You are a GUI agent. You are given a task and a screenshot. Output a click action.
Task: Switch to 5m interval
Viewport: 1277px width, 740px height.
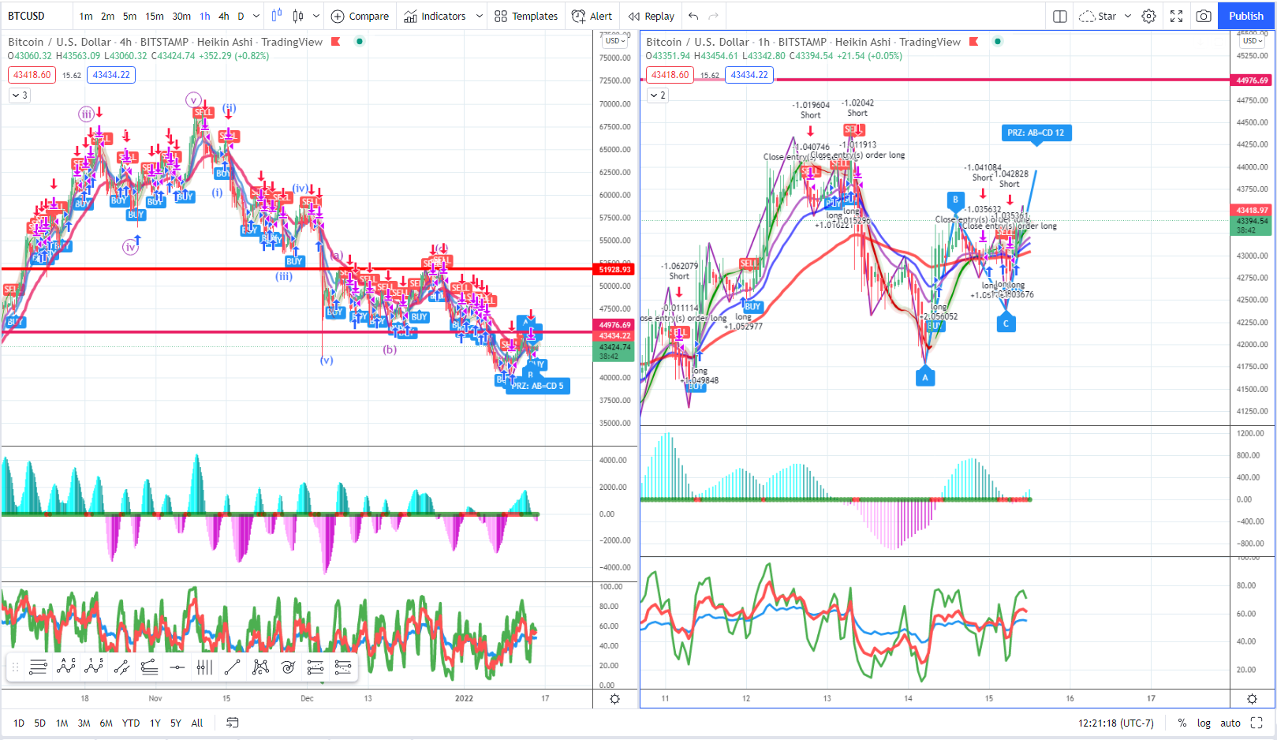pyautogui.click(x=129, y=16)
